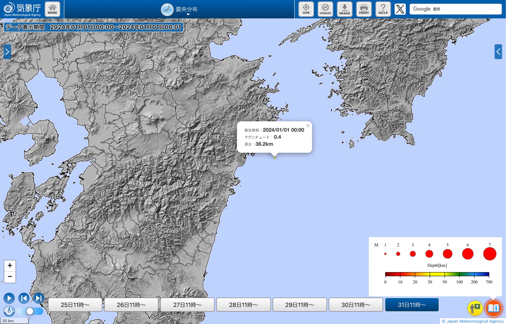Close the earthquake info popup
Screen dimensions: 506x324
(308, 126)
